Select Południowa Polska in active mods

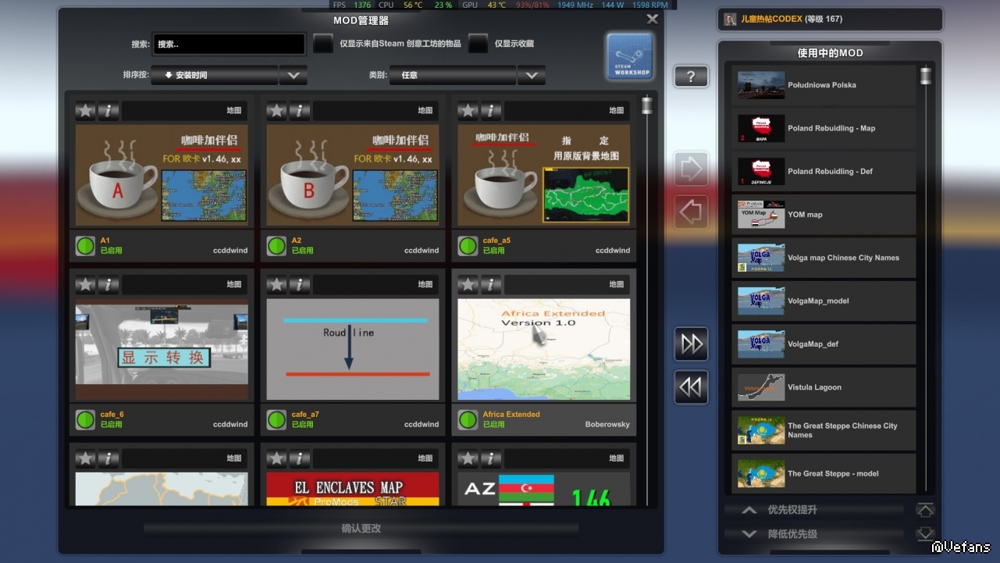pyautogui.click(x=824, y=85)
